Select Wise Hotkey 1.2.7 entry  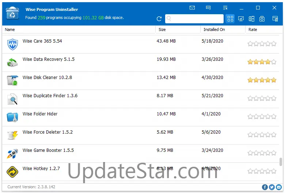[x=141, y=172]
